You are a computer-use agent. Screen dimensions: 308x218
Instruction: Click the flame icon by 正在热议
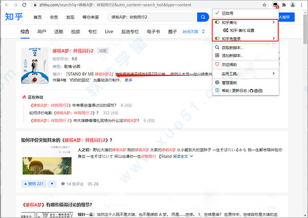[24, 97]
